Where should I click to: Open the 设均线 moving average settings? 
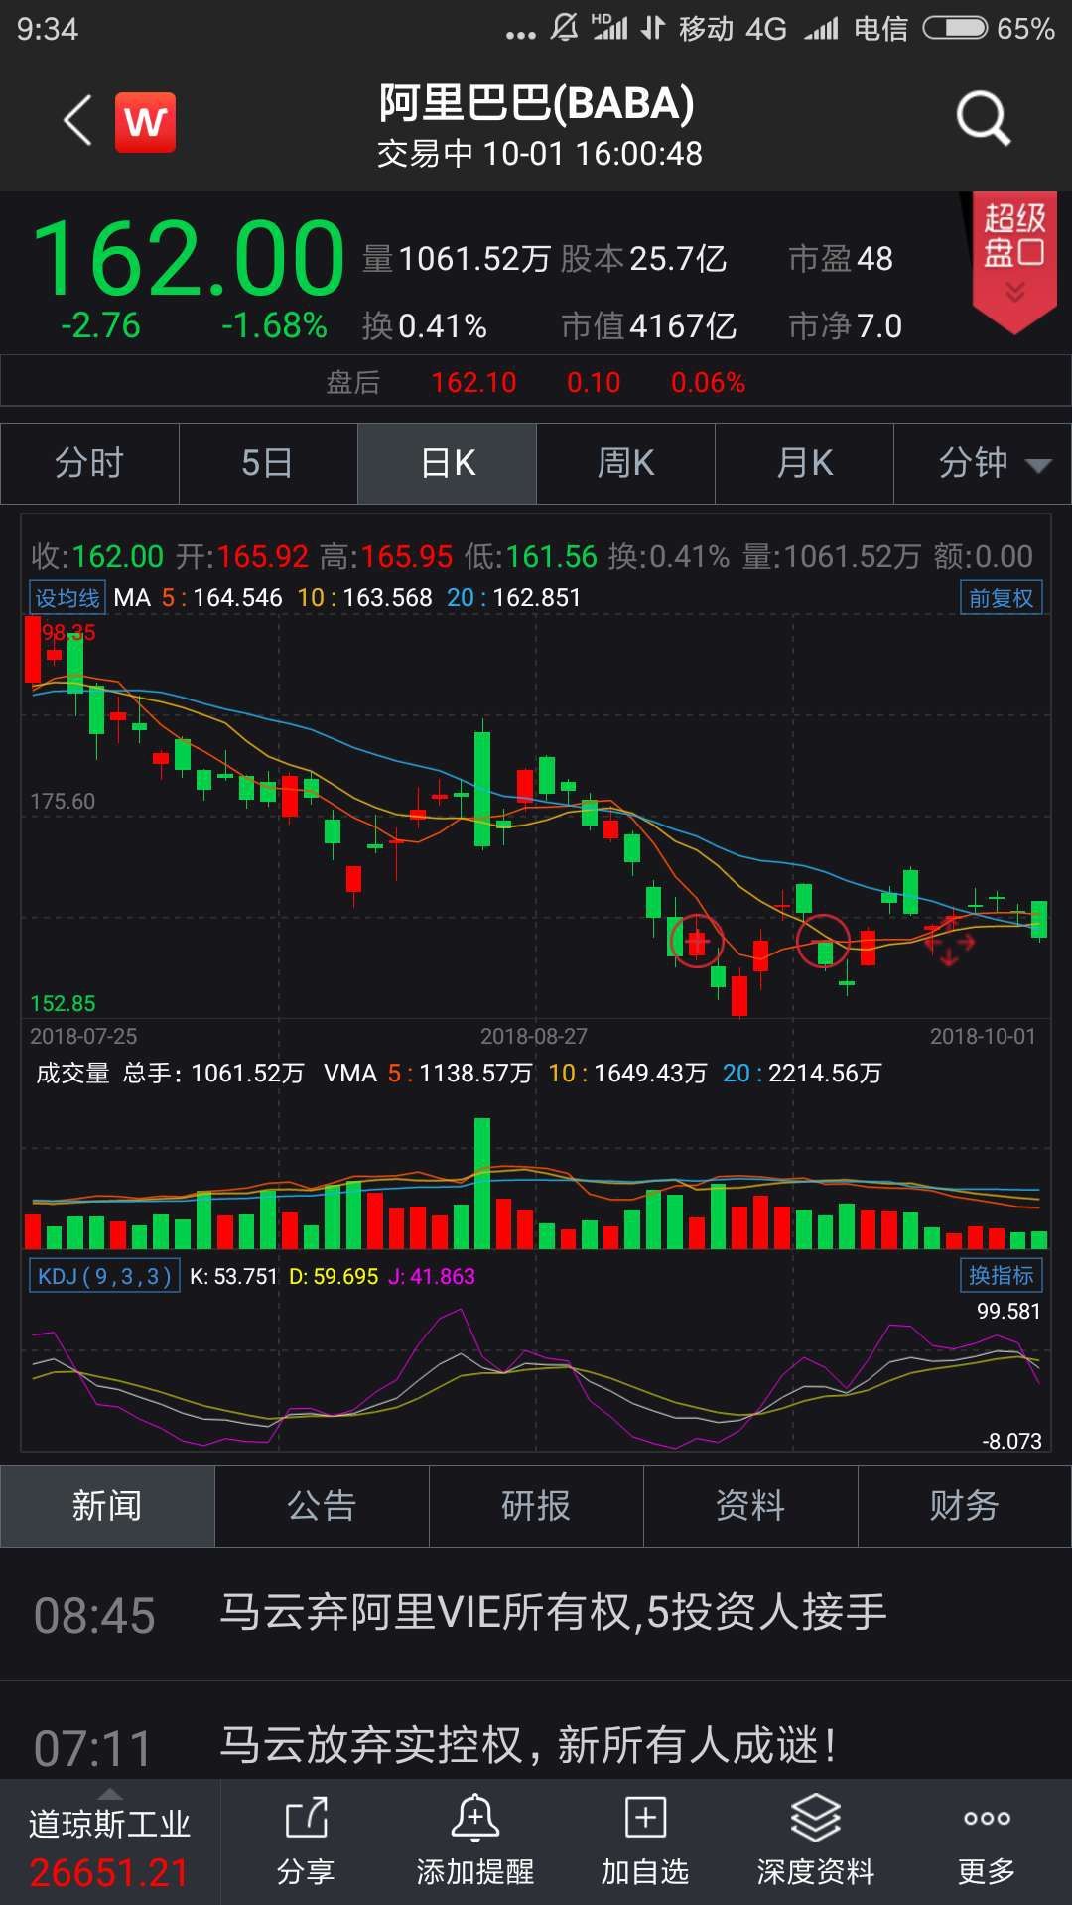tap(67, 598)
